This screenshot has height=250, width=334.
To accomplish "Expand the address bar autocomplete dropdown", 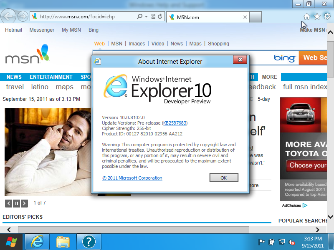I will (x=146, y=17).
